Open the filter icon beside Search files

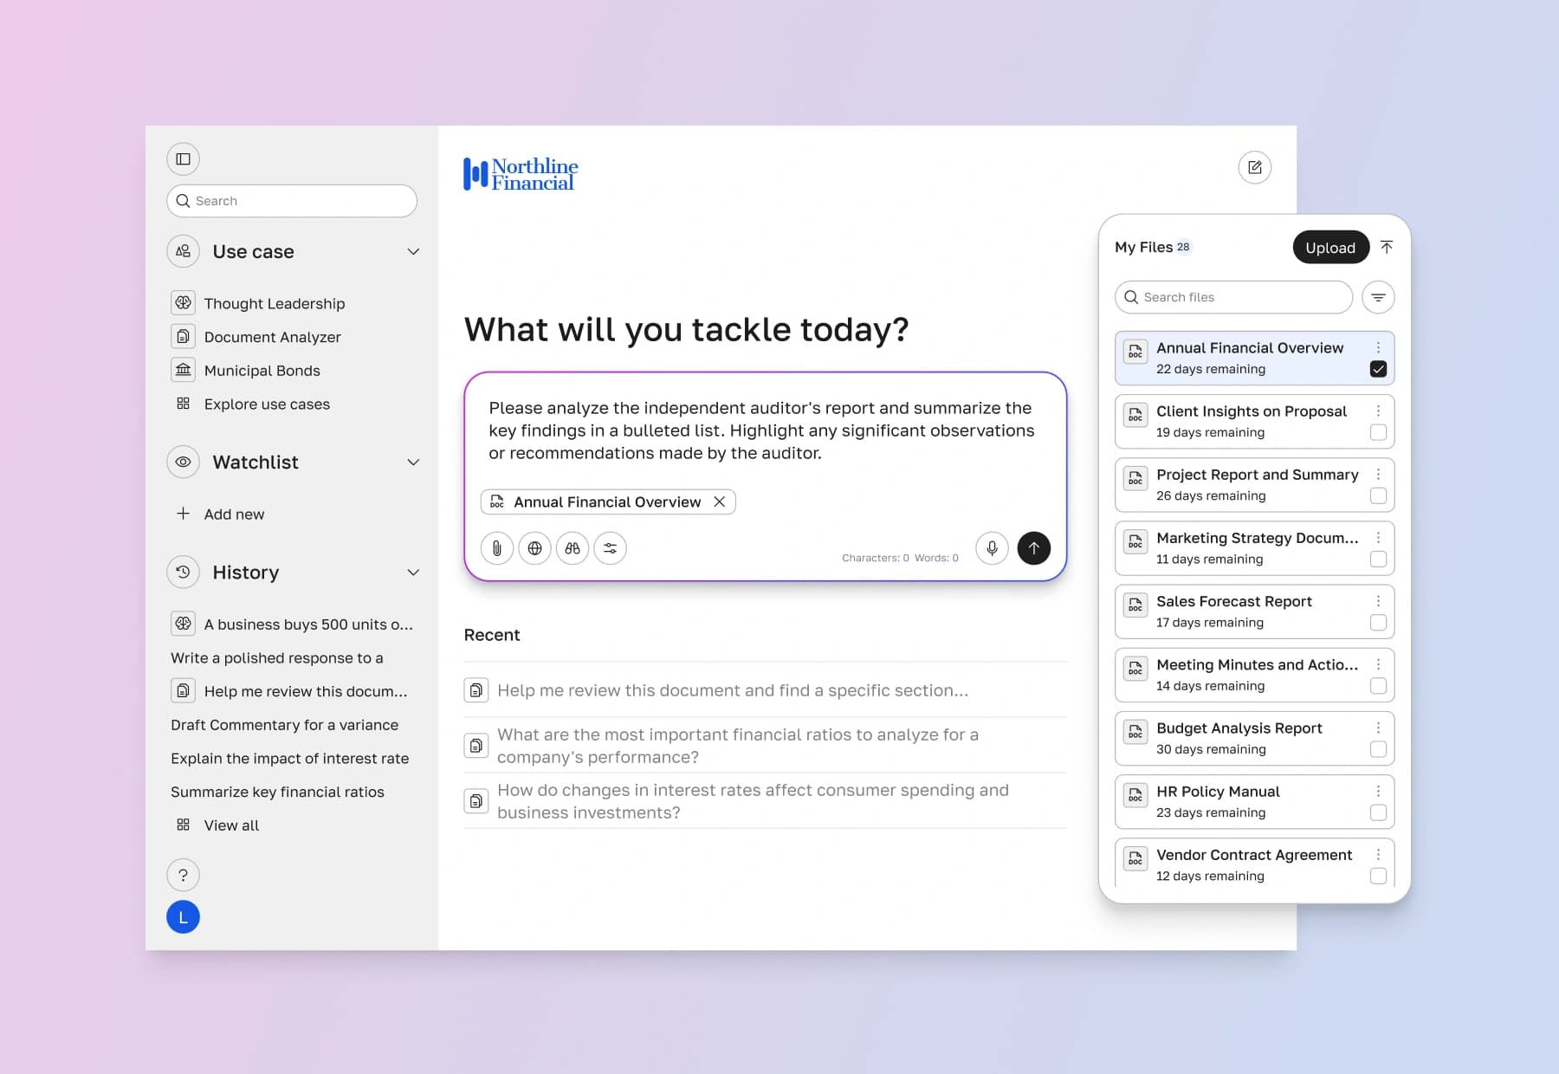pyautogui.click(x=1378, y=298)
